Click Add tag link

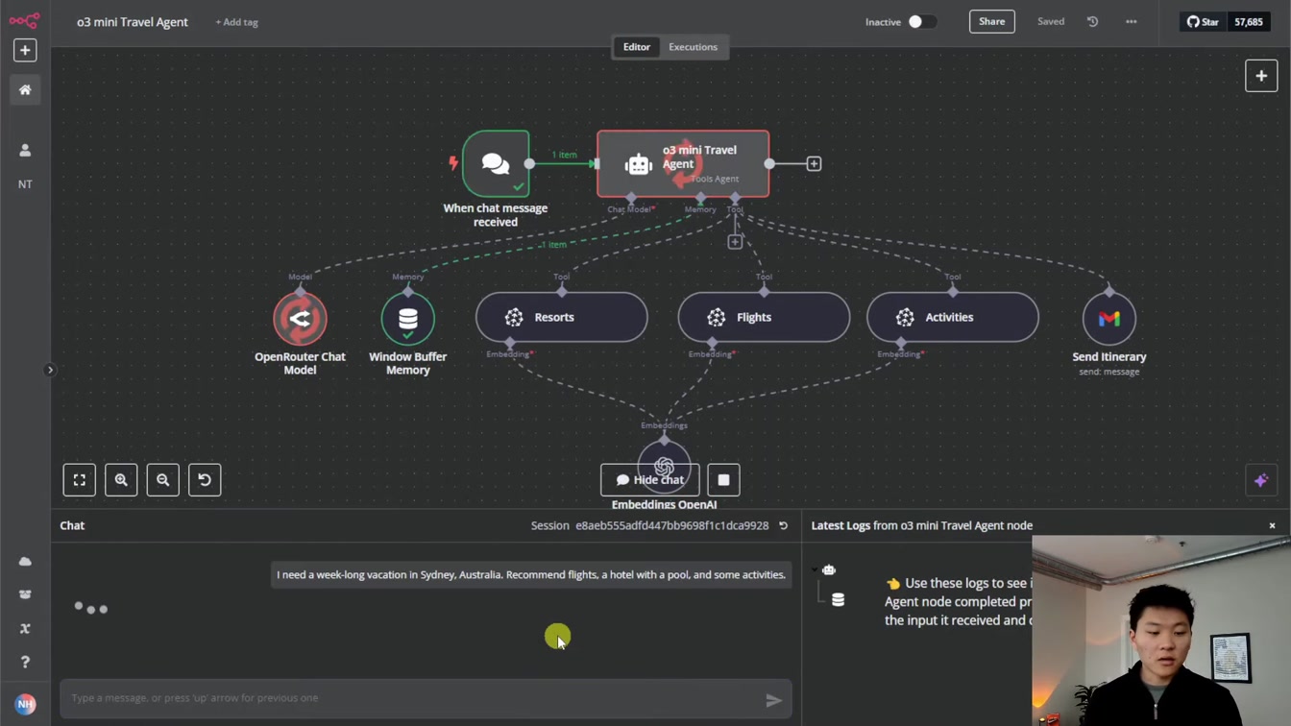[236, 22]
